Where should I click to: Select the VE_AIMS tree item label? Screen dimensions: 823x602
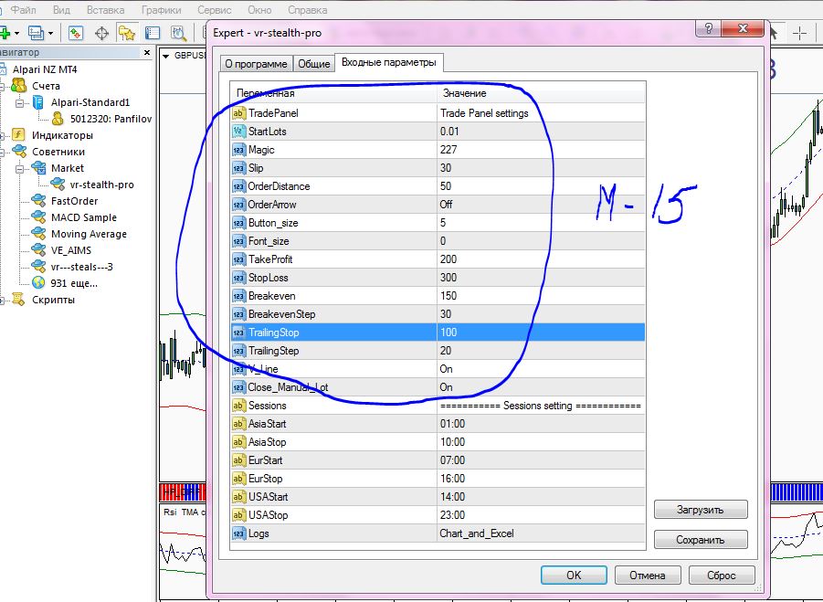(71, 249)
